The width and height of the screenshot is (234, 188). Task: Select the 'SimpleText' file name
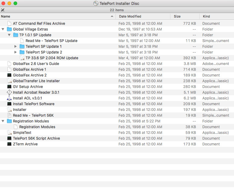pyautogui.click(x=22, y=132)
